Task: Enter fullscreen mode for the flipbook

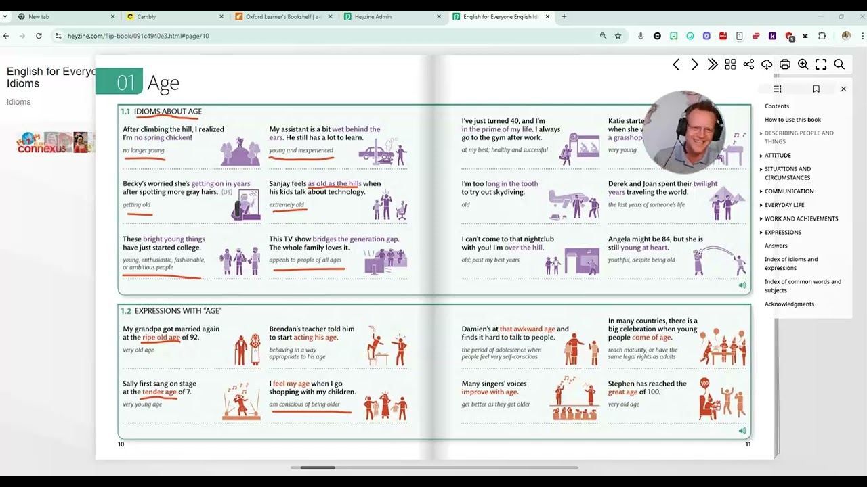Action: (821, 64)
